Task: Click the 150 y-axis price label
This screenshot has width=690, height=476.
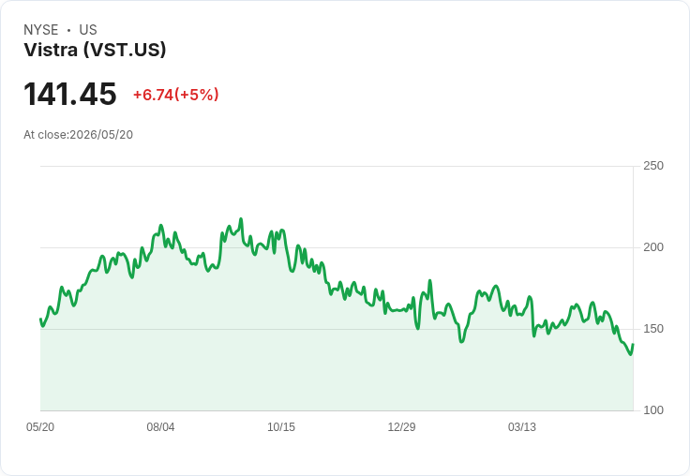Action: click(x=653, y=329)
